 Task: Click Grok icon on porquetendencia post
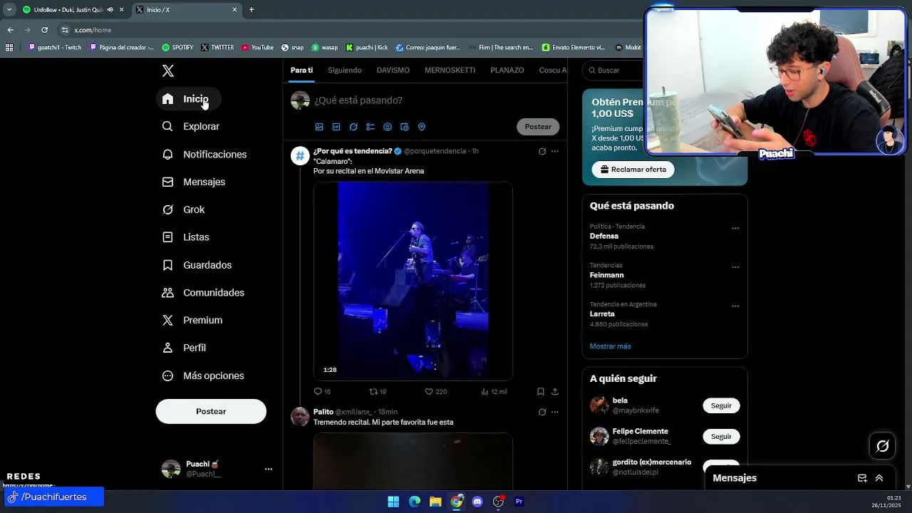(542, 151)
